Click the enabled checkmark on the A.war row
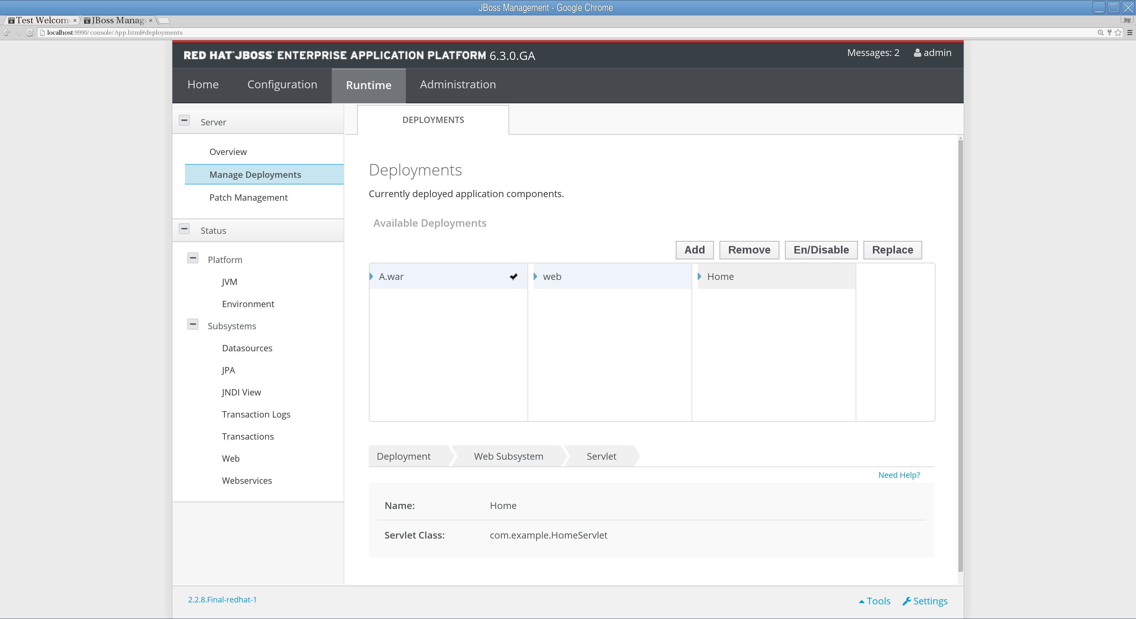This screenshot has height=619, width=1136. pyautogui.click(x=513, y=276)
